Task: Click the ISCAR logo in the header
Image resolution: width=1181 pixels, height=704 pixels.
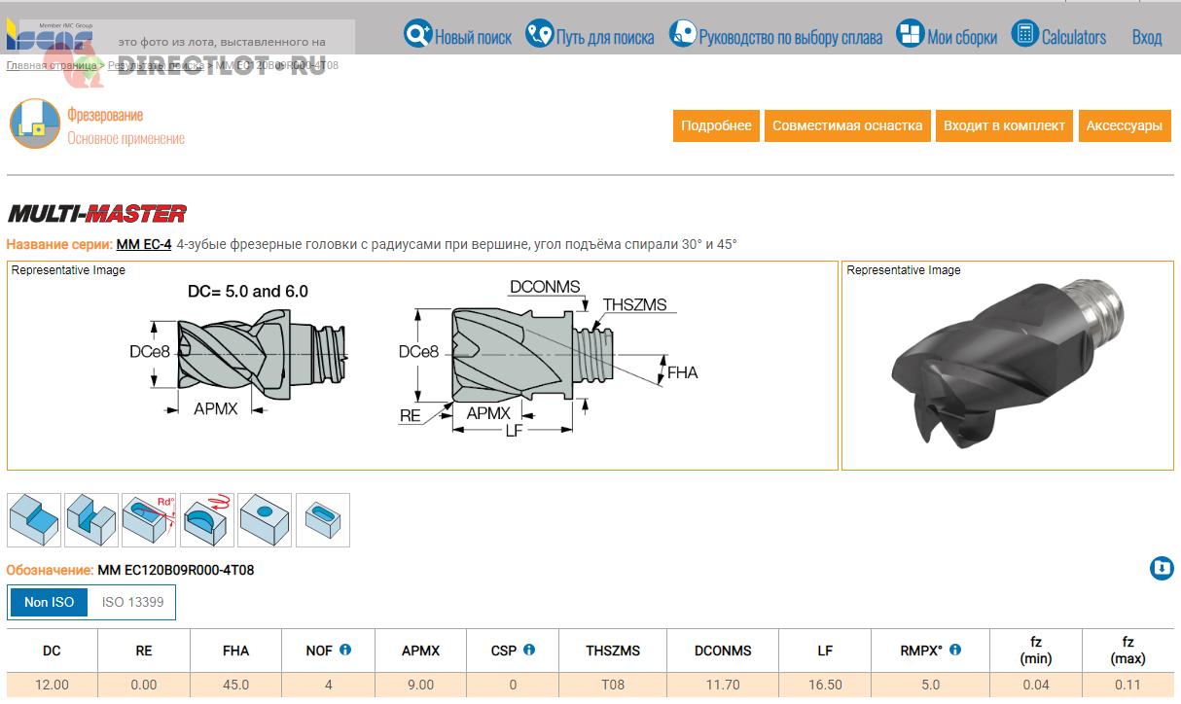Action: point(49,37)
